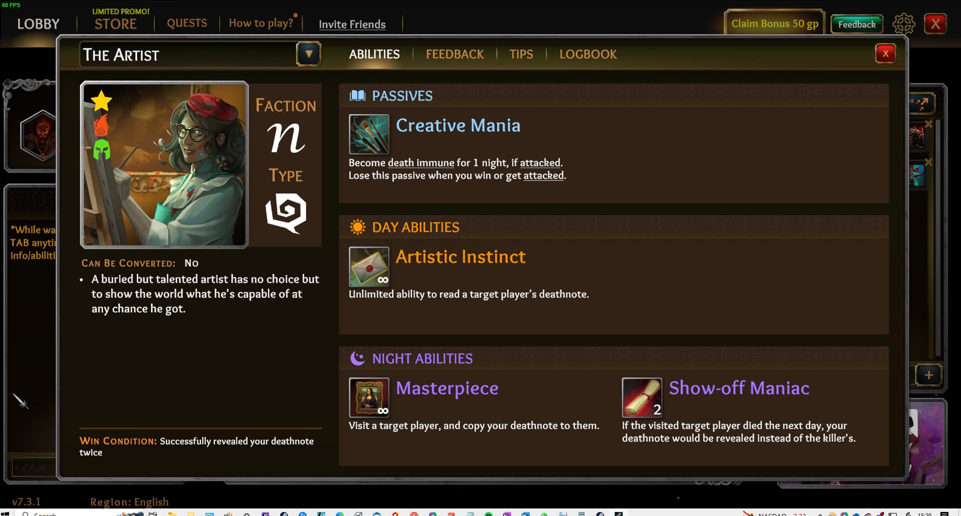The width and height of the screenshot is (961, 516).
Task: Click the yellow star on Artist portrait
Action: (102, 100)
